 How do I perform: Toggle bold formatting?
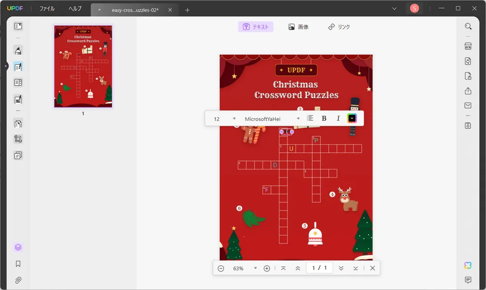point(324,118)
